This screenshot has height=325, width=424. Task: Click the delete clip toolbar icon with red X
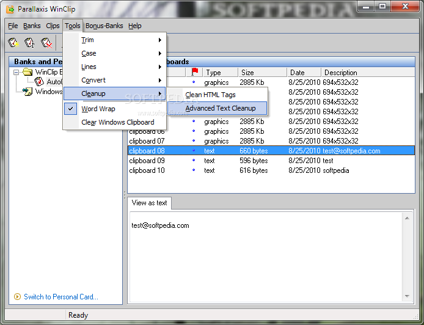46,43
